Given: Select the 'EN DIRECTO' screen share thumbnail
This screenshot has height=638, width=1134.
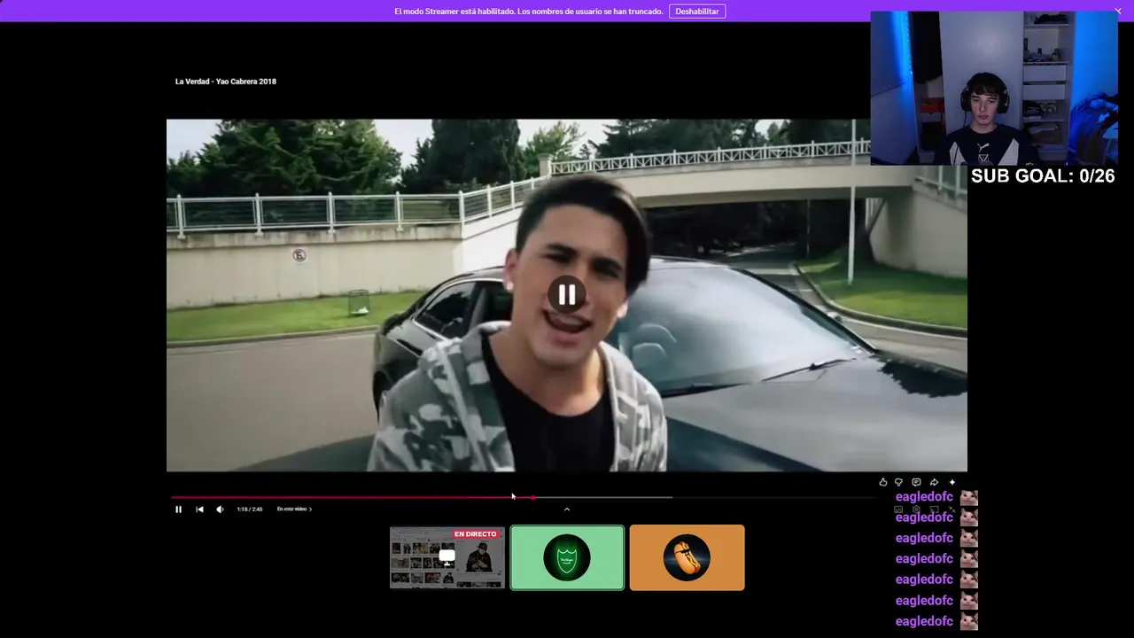Looking at the screenshot, I should [447, 557].
